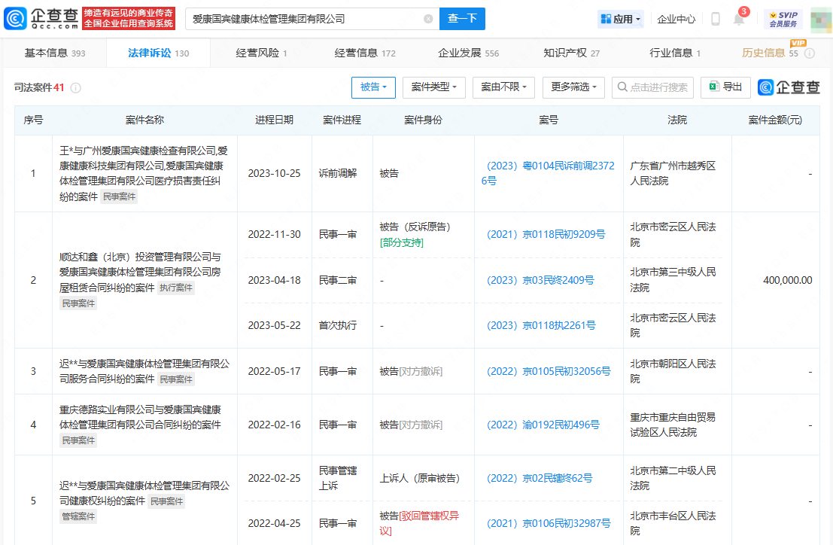Click the info icon beside 历史信息

click(810, 53)
